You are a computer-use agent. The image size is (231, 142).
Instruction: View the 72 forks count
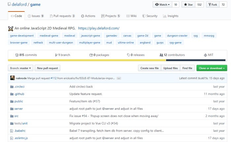[223, 5]
